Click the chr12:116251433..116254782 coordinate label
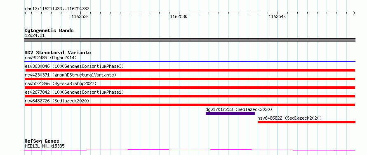 tap(57, 9)
